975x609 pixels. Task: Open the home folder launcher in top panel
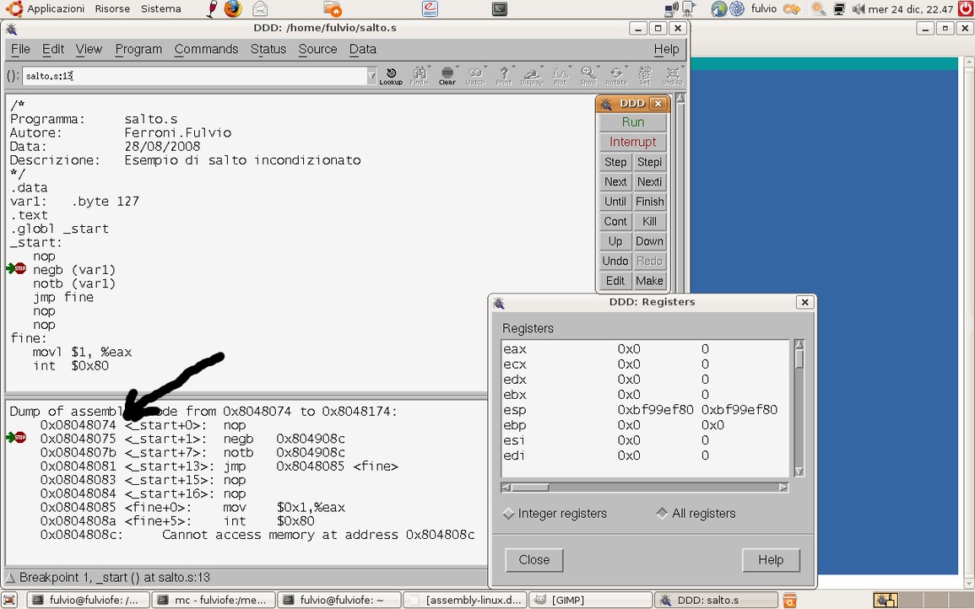coord(333,8)
